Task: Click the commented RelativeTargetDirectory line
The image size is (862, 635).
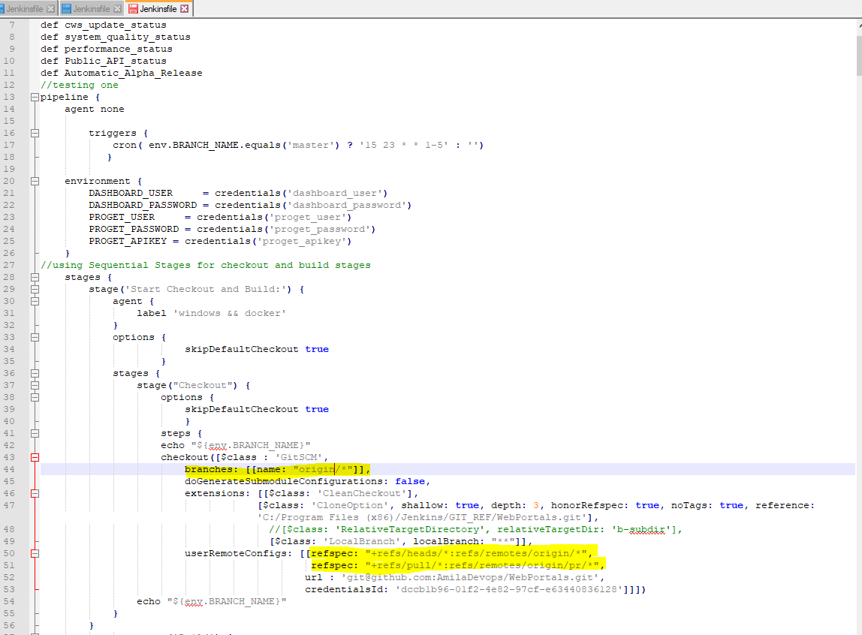Action: (476, 530)
